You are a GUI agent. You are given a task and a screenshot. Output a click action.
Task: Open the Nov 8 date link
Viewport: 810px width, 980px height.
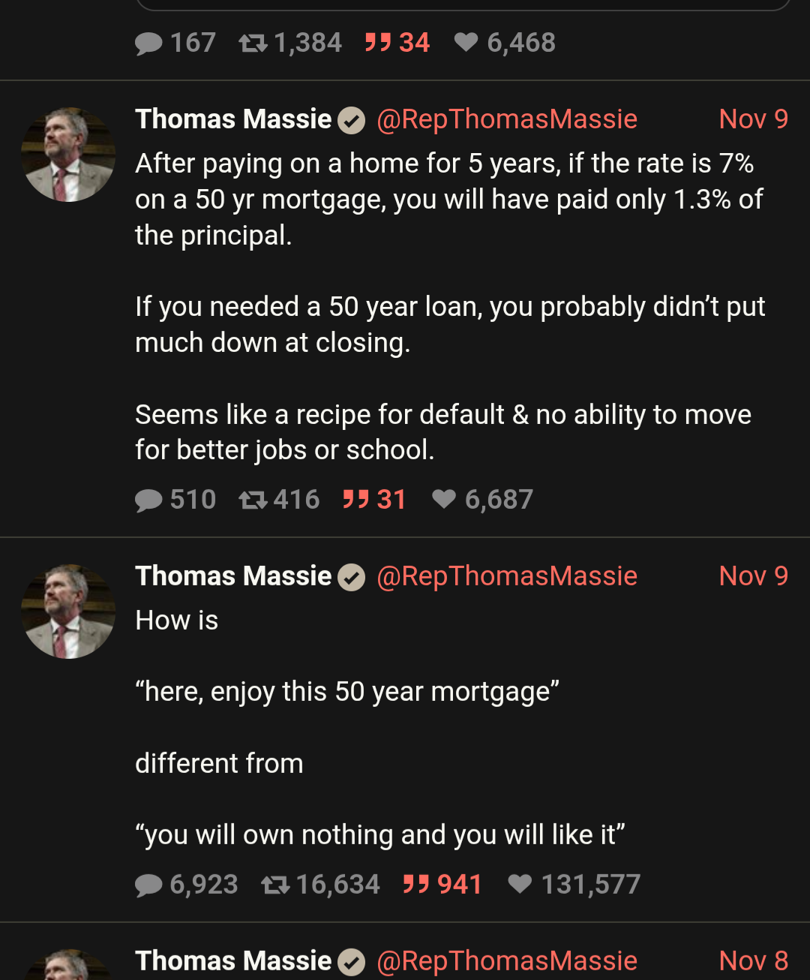[x=753, y=961]
